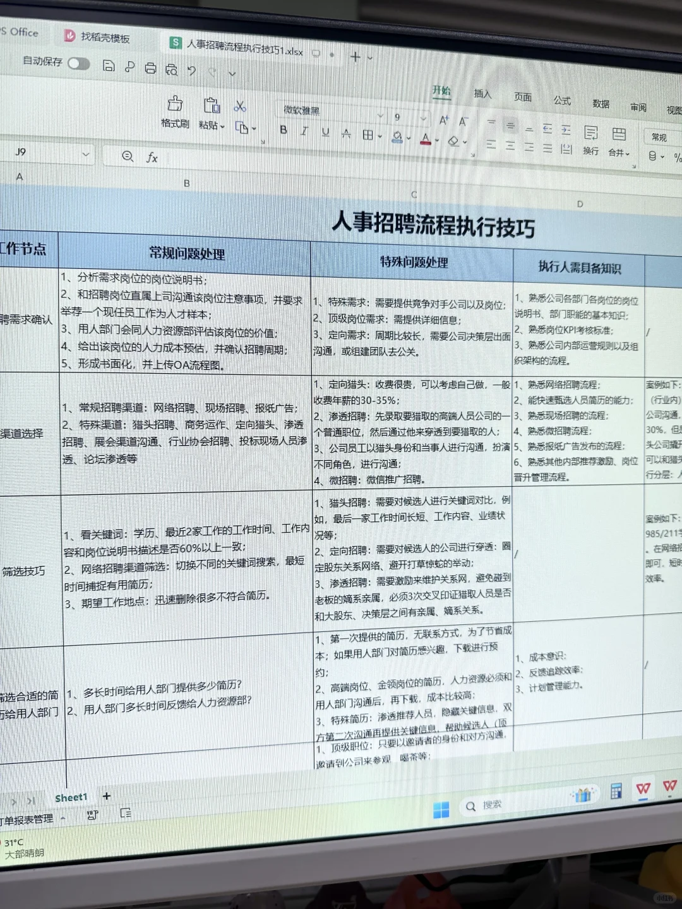The width and height of the screenshot is (682, 909).
Task: Click the Print icon in quick access bar
Action: tap(150, 68)
